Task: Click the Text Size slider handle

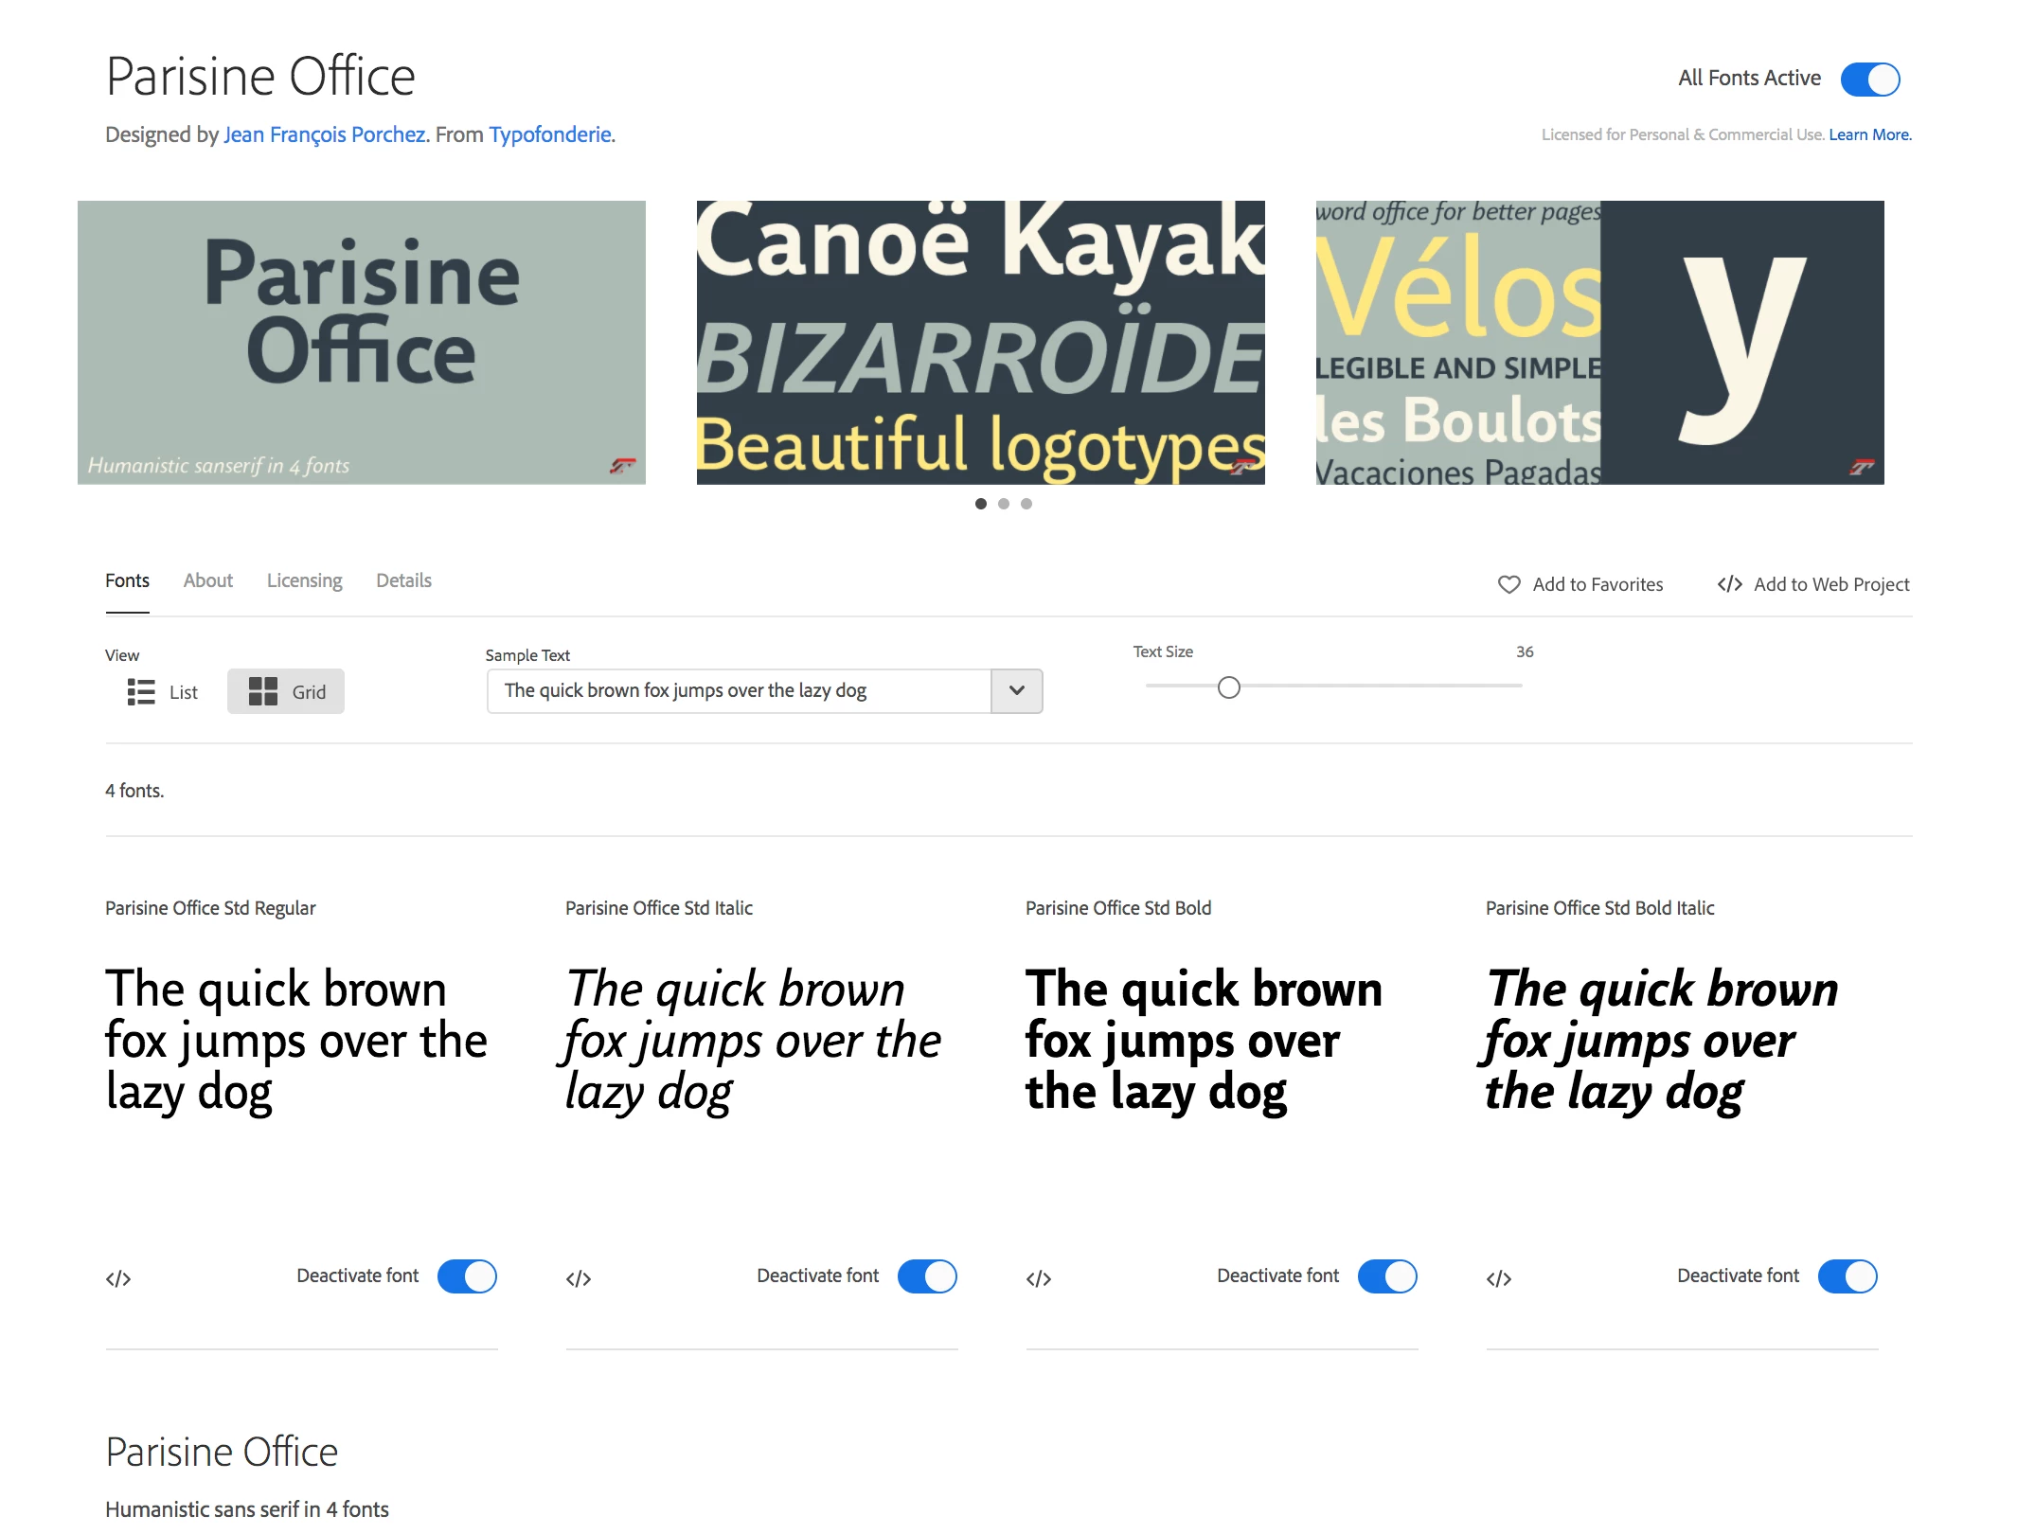Action: (x=1228, y=687)
